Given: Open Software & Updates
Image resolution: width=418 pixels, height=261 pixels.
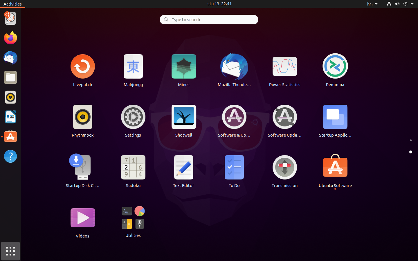Looking at the screenshot, I should point(234,121).
